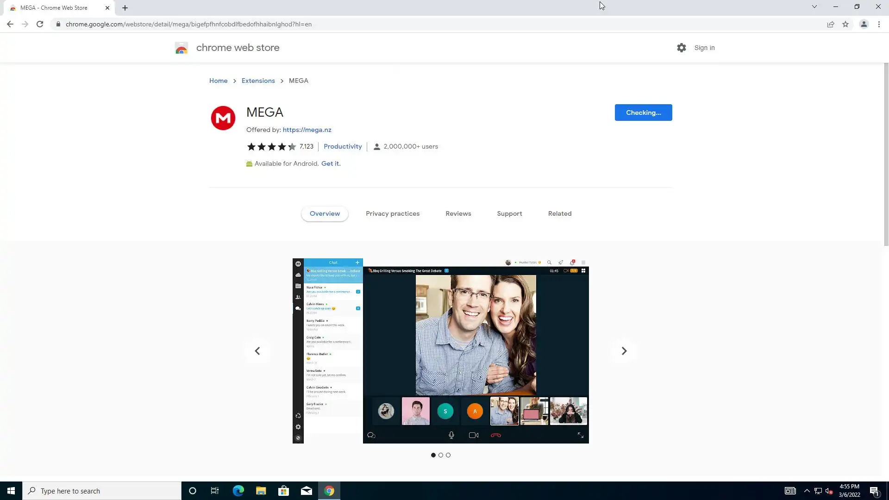The width and height of the screenshot is (889, 500).
Task: Click the MEGA red logo icon
Action: click(x=223, y=118)
